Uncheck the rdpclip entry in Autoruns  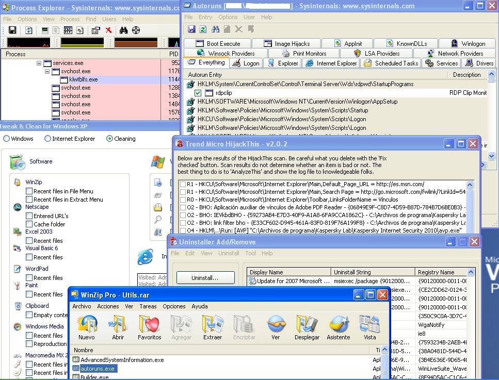(x=198, y=93)
